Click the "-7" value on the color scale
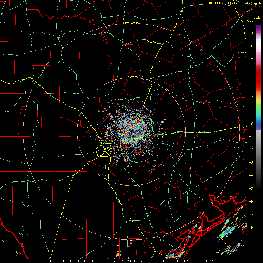Image resolution: width=263 pixels, height=263 pixels. 251,214
